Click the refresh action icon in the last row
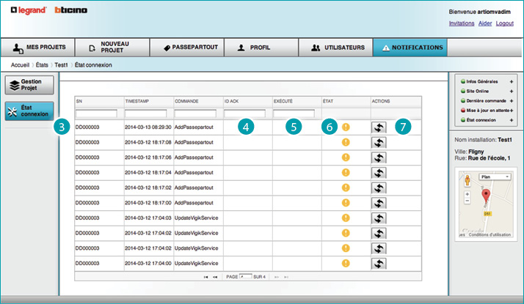Image resolution: width=524 pixels, height=304 pixels. tap(379, 263)
